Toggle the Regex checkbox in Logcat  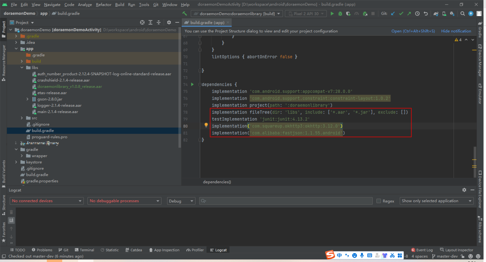click(x=378, y=201)
